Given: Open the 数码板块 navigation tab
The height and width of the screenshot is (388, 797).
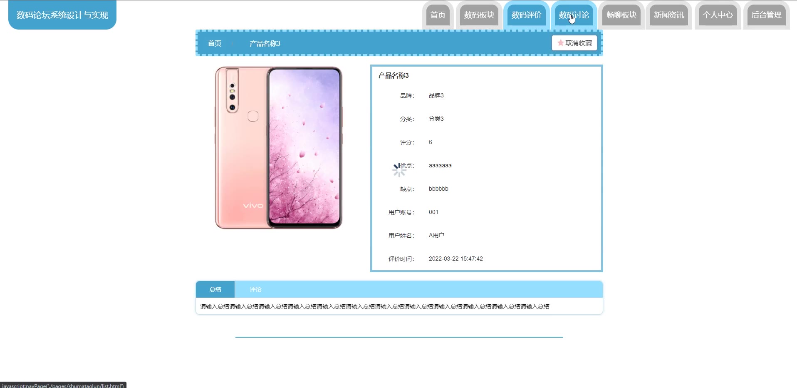Looking at the screenshot, I should 479,15.
